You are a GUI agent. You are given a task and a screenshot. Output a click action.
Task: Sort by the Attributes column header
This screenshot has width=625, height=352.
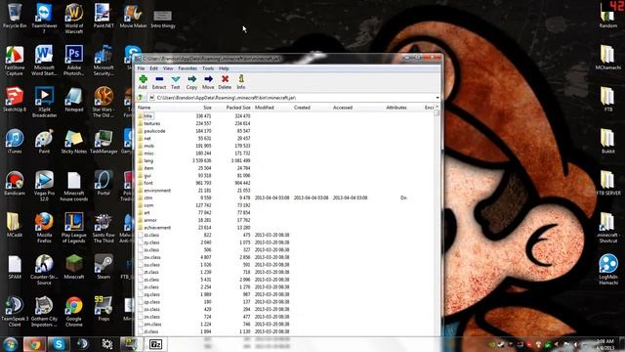click(396, 108)
